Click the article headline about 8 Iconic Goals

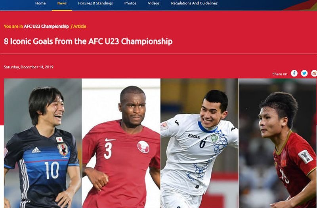point(88,41)
